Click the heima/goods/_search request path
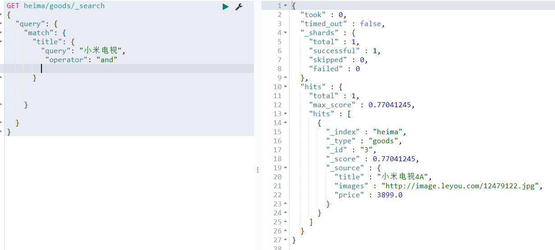The width and height of the screenshot is (555, 250). (x=64, y=6)
